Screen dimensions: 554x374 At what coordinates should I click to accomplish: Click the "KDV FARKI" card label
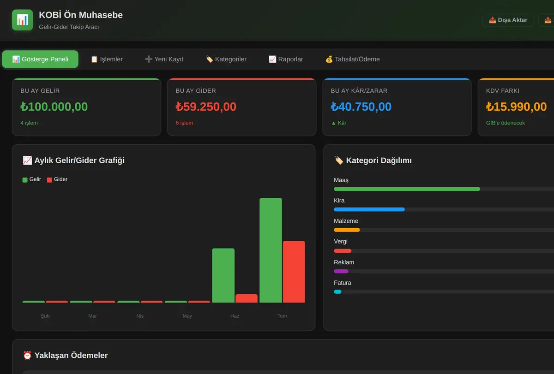click(503, 91)
